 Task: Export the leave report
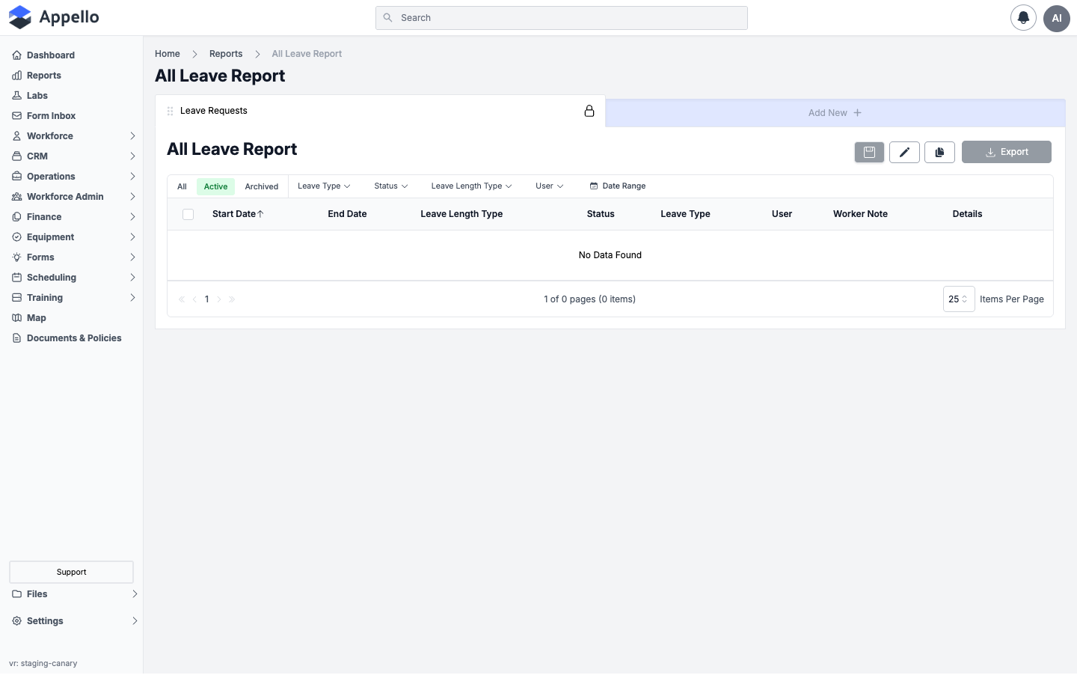click(x=1007, y=152)
